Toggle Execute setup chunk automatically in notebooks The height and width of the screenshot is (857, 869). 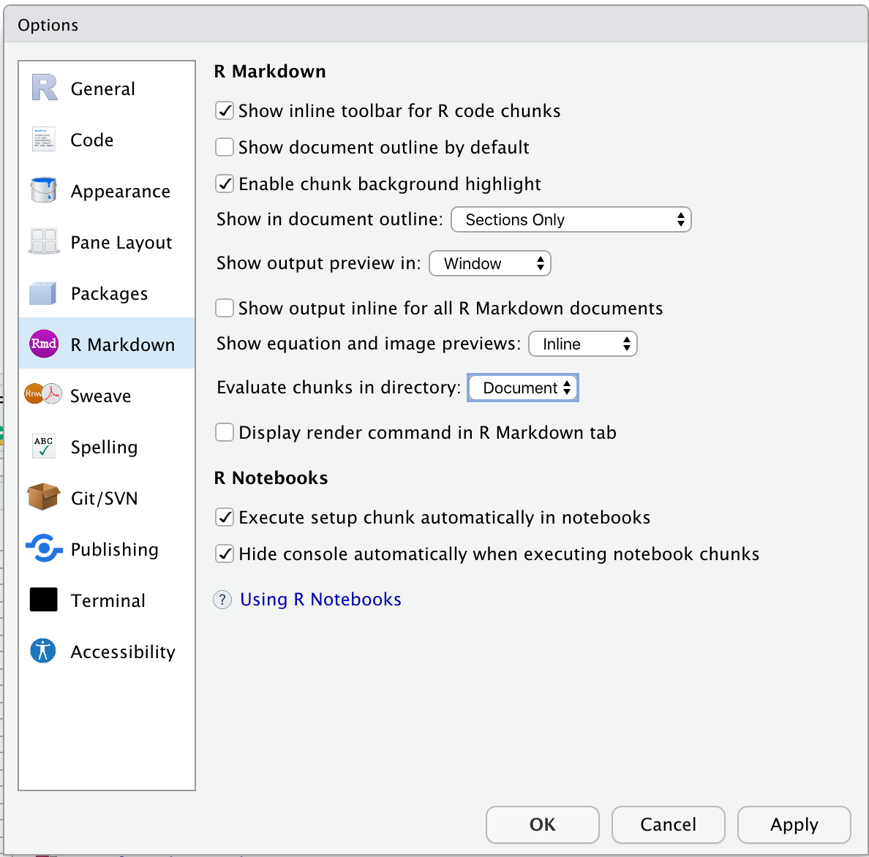coord(225,518)
